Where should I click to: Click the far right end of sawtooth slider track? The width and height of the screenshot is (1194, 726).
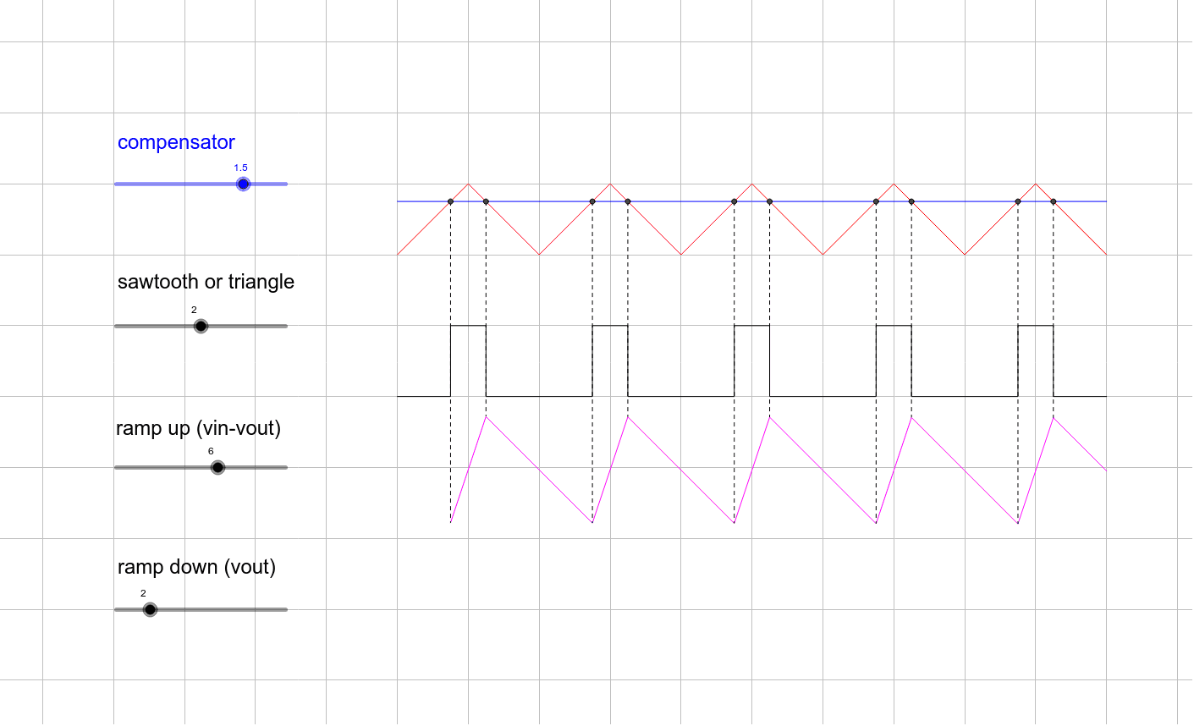coord(285,326)
